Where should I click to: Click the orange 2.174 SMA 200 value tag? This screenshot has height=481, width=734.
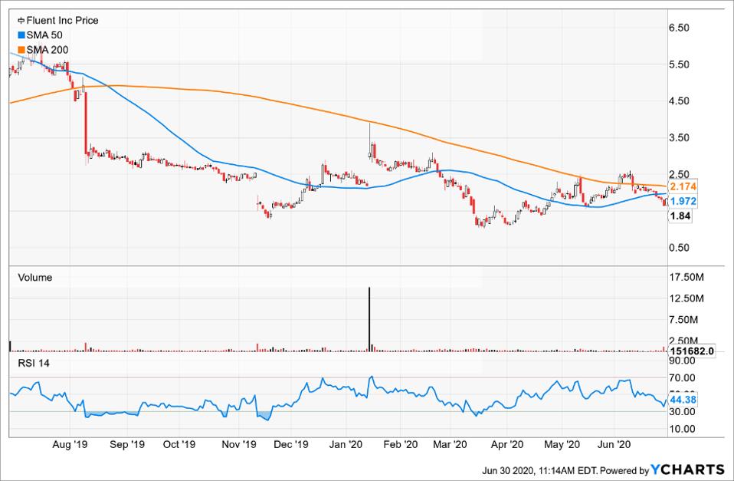tap(683, 186)
